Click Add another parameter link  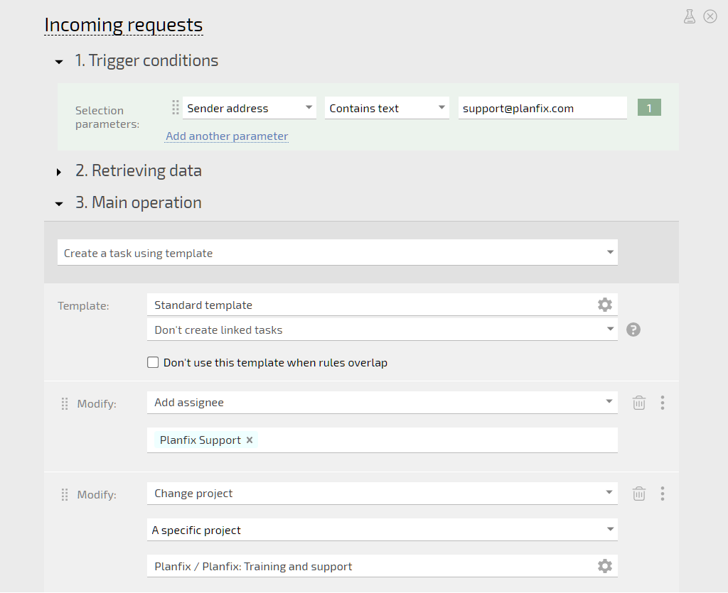[x=227, y=136]
